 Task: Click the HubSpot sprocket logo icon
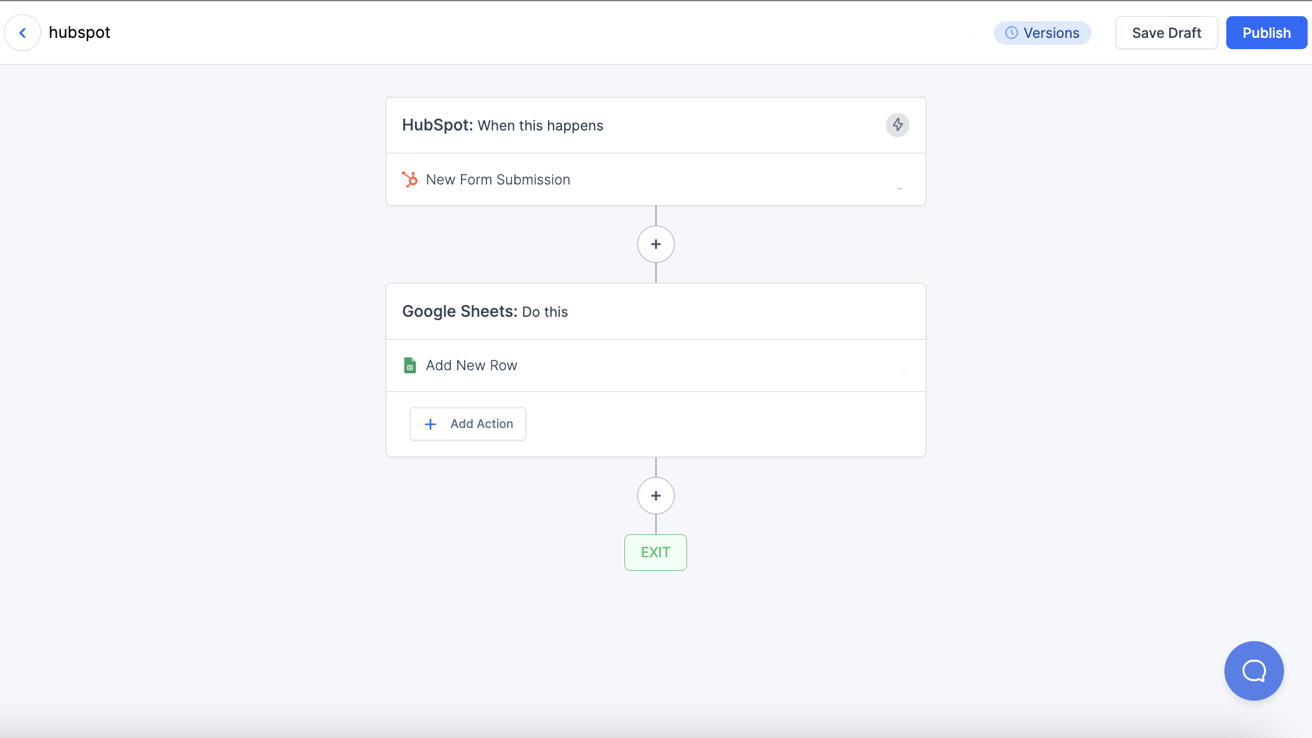point(410,180)
